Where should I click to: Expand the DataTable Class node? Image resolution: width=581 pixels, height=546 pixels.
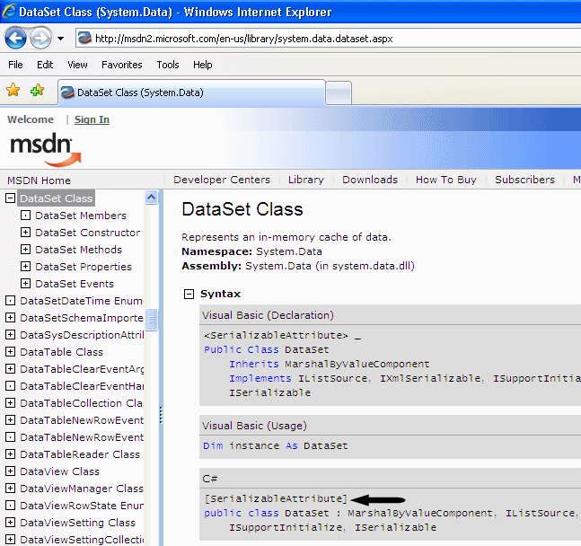[11, 351]
